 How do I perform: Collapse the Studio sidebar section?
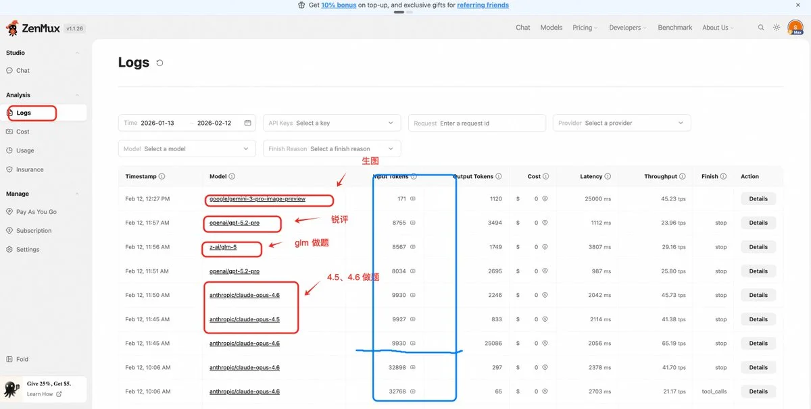point(77,53)
